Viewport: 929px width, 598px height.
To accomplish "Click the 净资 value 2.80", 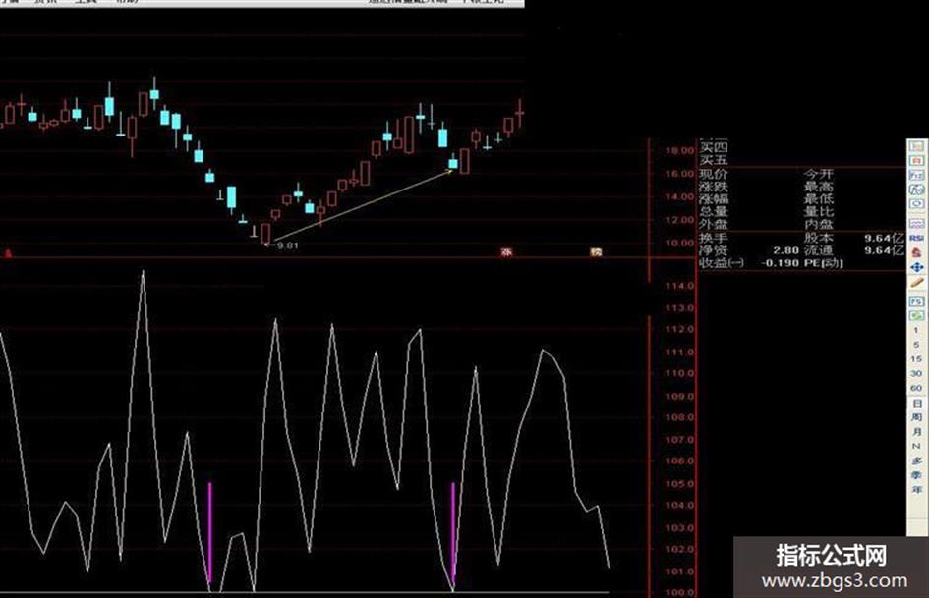I will point(786,250).
